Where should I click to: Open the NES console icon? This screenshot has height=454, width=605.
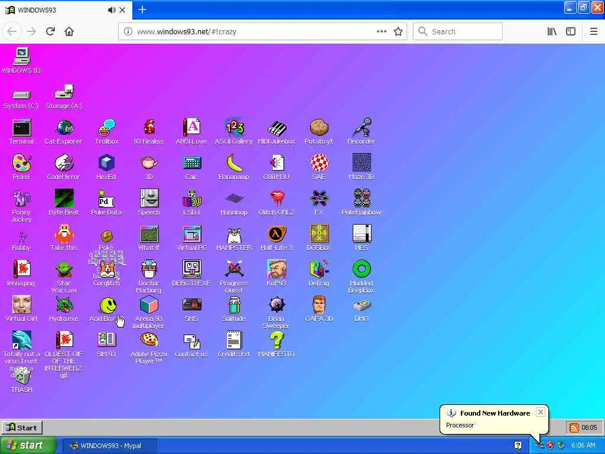coord(362,234)
